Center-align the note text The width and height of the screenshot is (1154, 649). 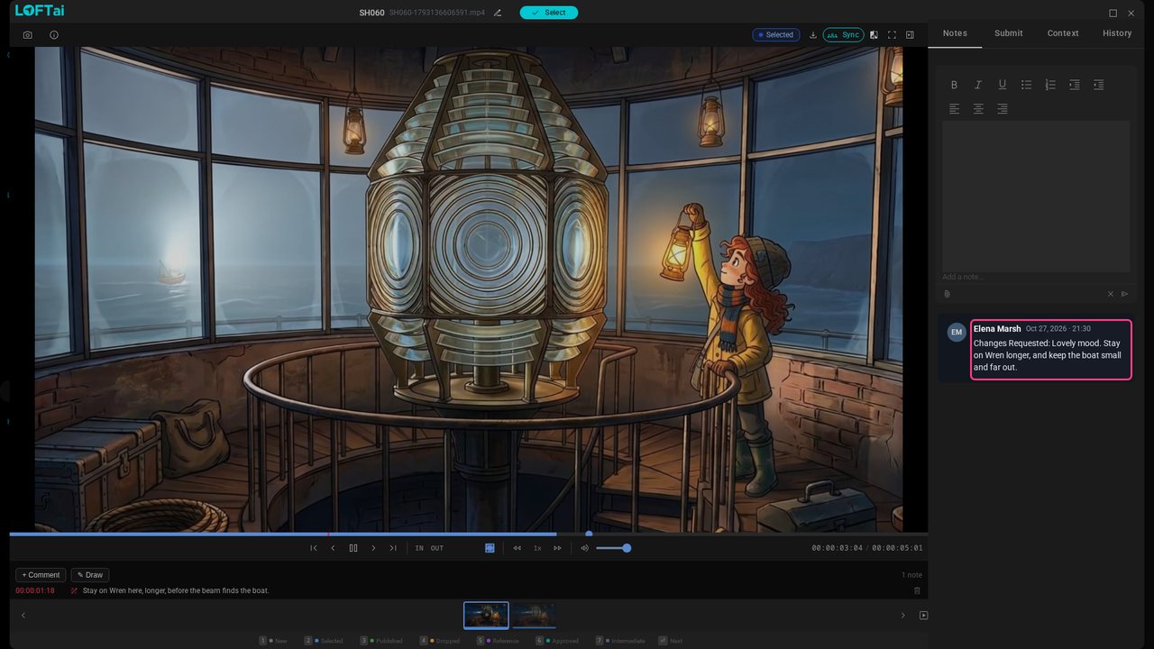978,109
